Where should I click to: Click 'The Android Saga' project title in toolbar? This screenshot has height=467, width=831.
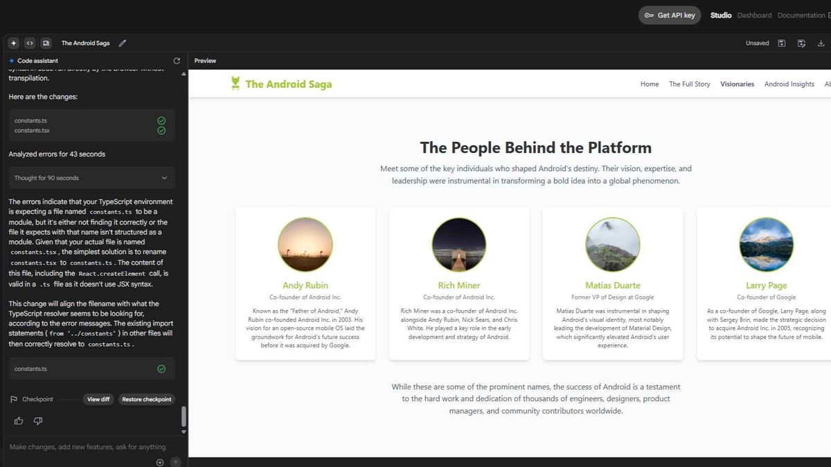click(85, 43)
